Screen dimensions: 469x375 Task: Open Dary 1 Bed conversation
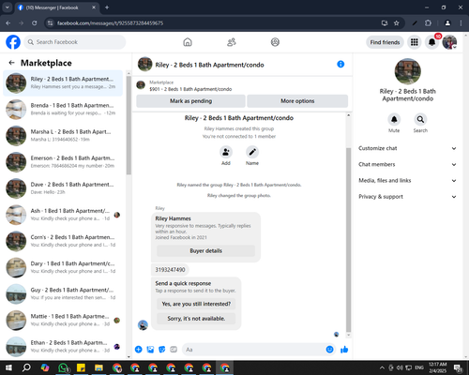click(x=63, y=267)
